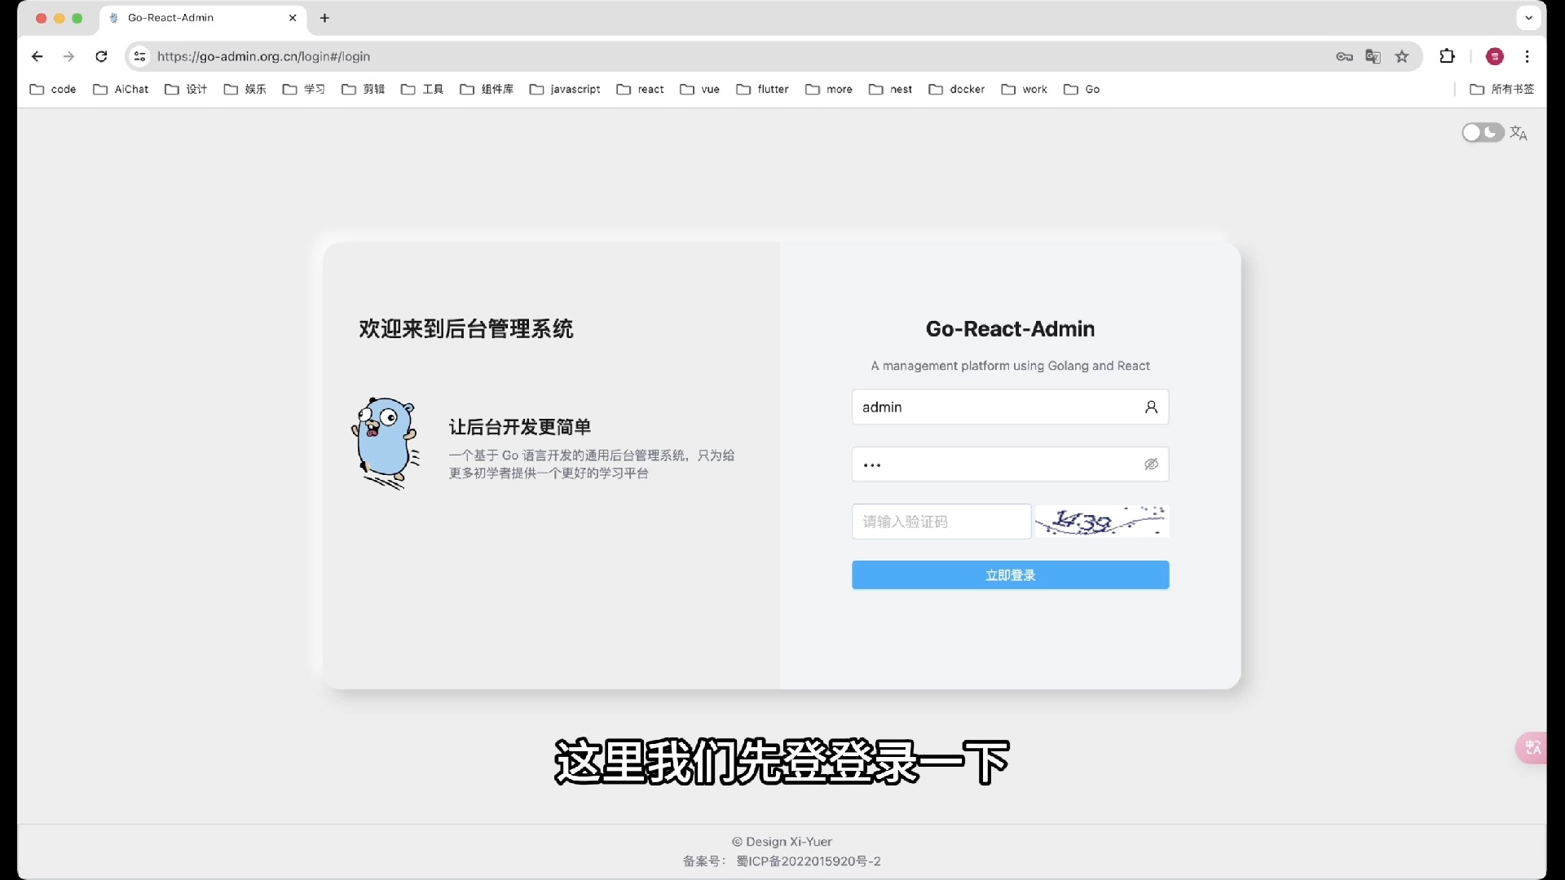Close the Go-React-Admin tab
The width and height of the screenshot is (1565, 880).
pyautogui.click(x=293, y=18)
